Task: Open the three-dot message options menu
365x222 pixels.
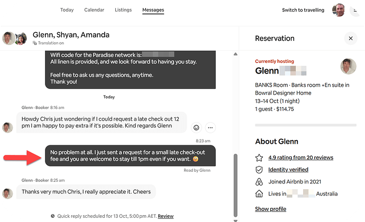Action: click(210, 127)
